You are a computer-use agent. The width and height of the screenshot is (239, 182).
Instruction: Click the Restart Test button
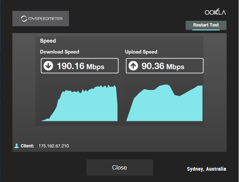pos(206,25)
